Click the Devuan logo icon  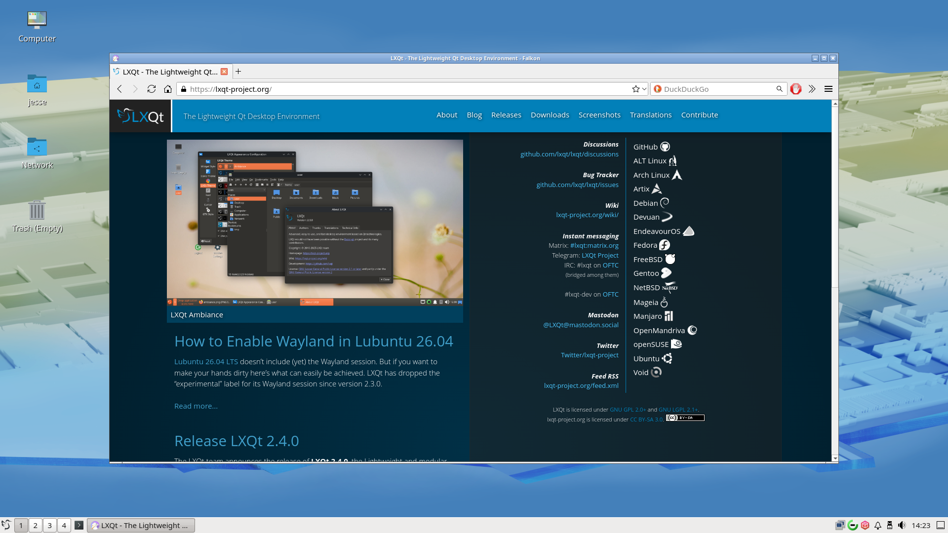[667, 217]
